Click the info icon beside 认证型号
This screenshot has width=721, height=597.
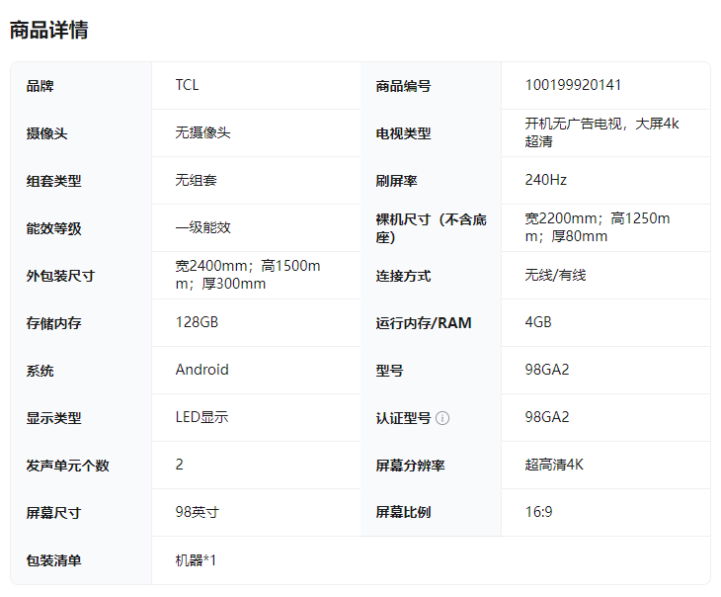pyautogui.click(x=442, y=418)
